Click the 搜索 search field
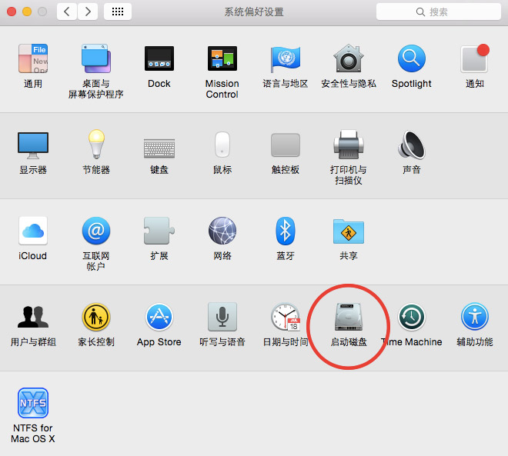Image resolution: width=508 pixels, height=456 pixels. click(439, 12)
